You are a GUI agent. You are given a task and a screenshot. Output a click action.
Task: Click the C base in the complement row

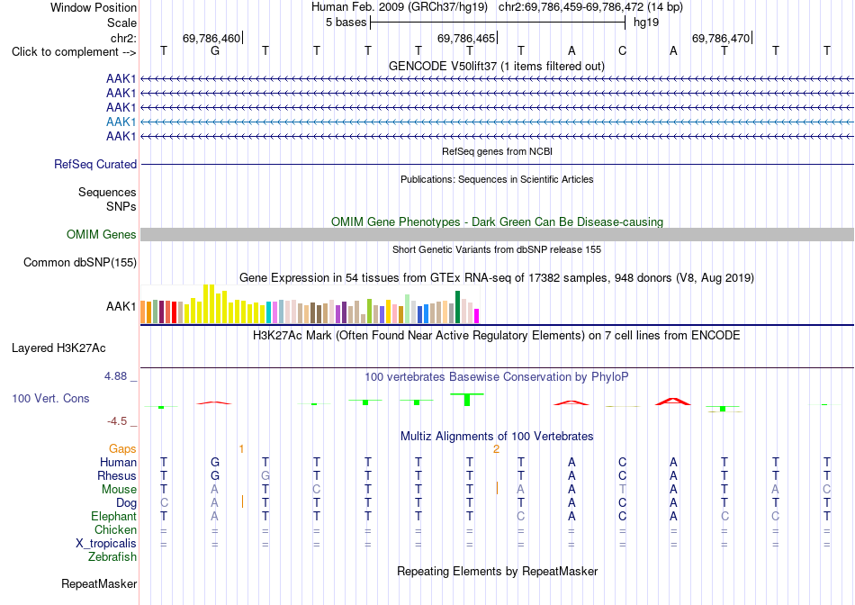(x=622, y=50)
